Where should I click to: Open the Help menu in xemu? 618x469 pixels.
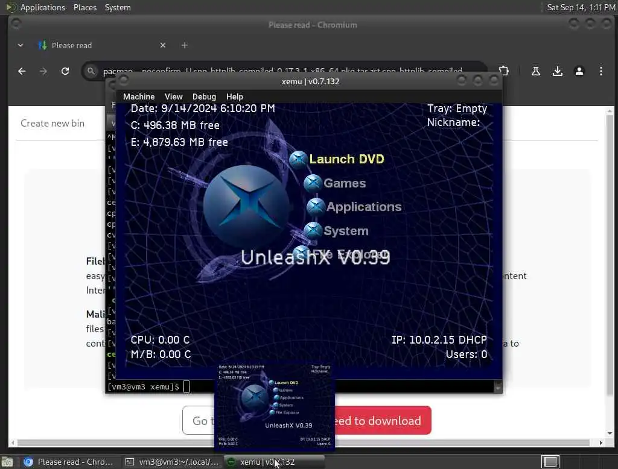pyautogui.click(x=235, y=96)
